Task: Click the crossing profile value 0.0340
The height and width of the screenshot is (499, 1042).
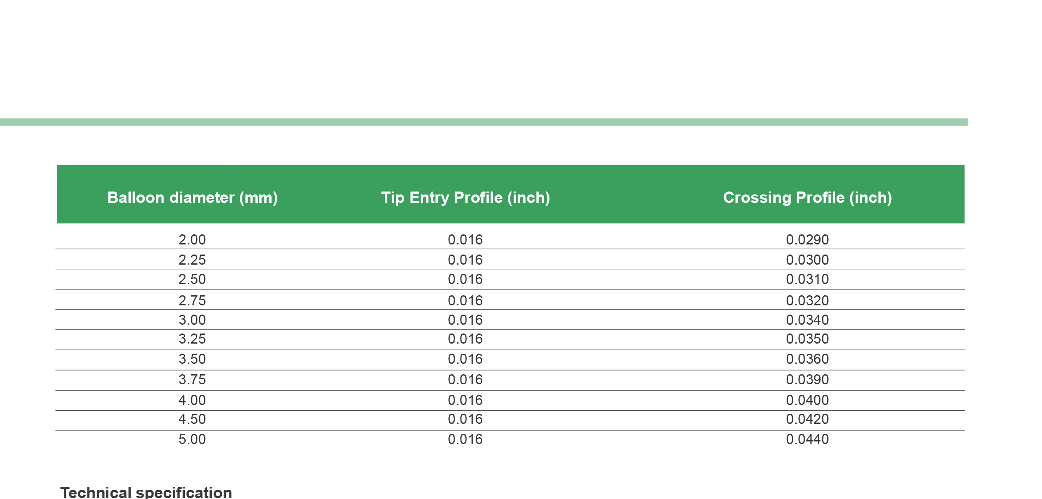Action: [807, 320]
